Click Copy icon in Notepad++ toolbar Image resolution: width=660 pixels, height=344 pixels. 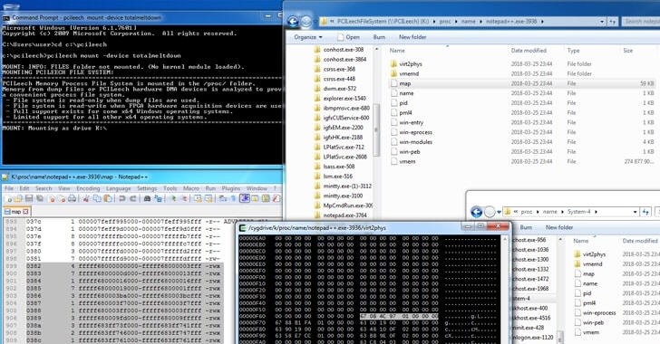click(x=97, y=198)
